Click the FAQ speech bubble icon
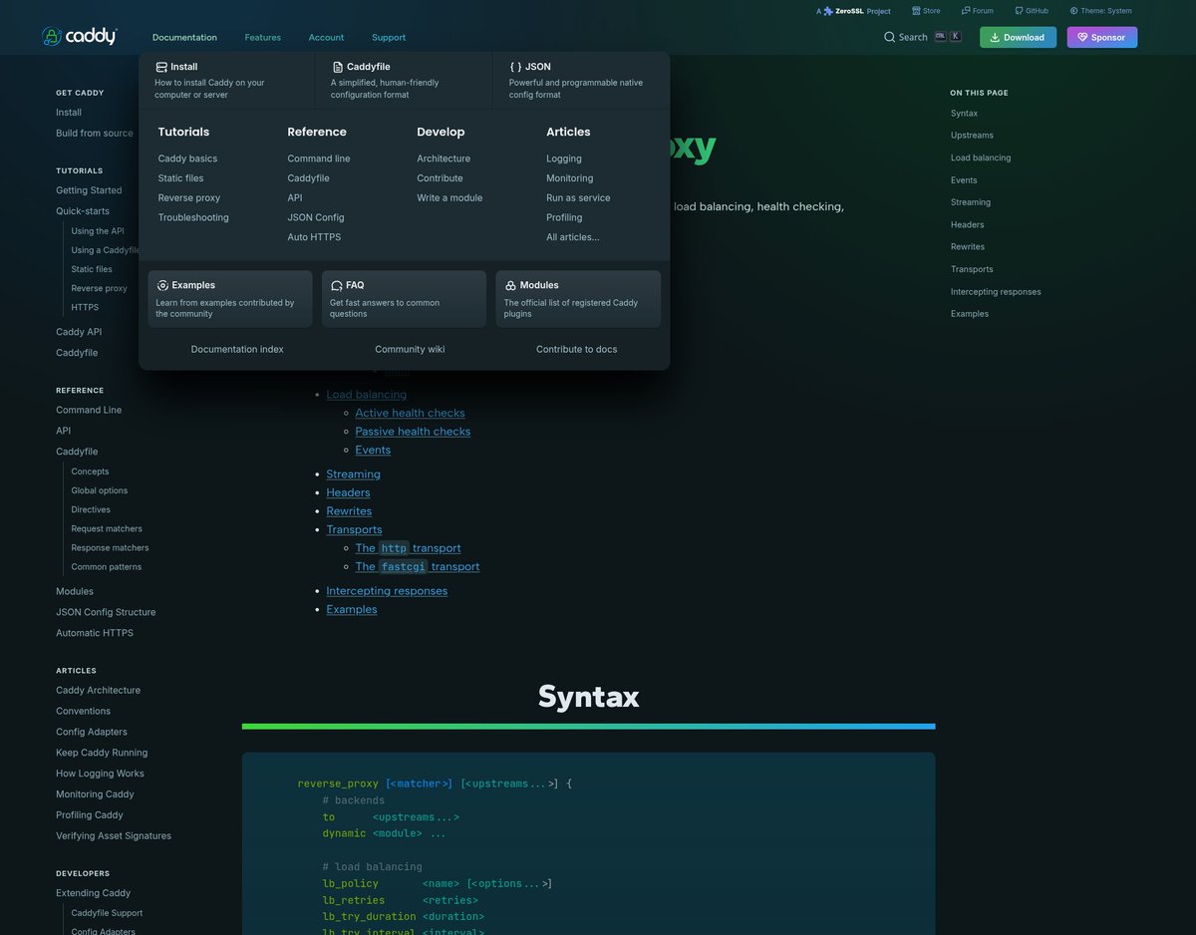The height and width of the screenshot is (935, 1196). pyautogui.click(x=337, y=285)
